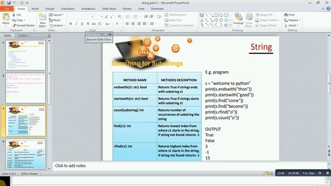Toggle Strikethrough formatting
The height and width of the screenshot is (186, 331).
coord(94,24)
